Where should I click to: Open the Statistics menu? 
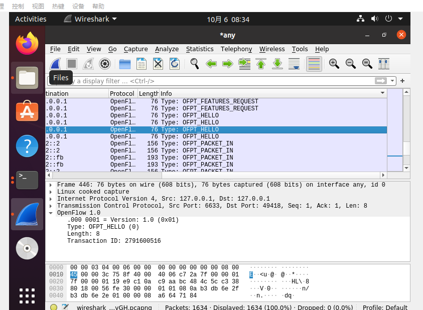pos(200,49)
